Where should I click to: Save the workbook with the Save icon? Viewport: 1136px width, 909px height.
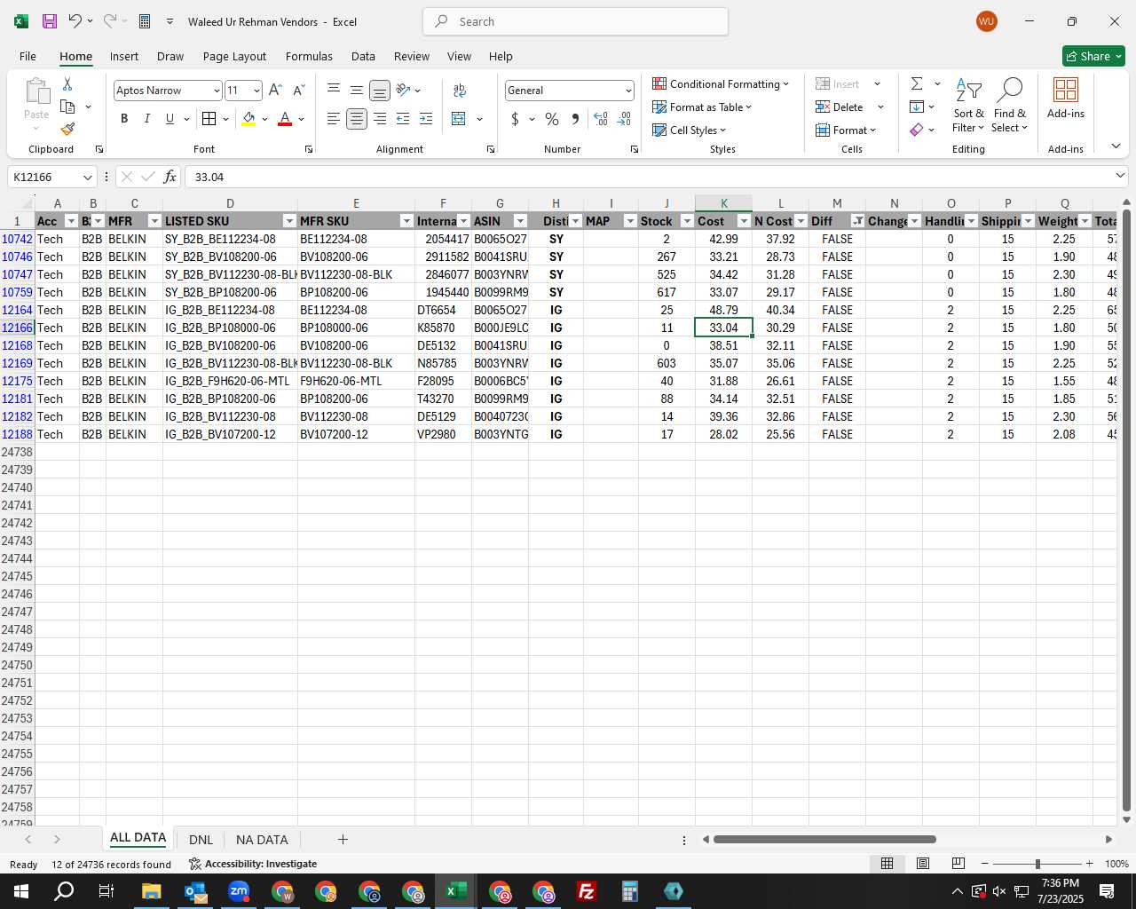[50, 21]
